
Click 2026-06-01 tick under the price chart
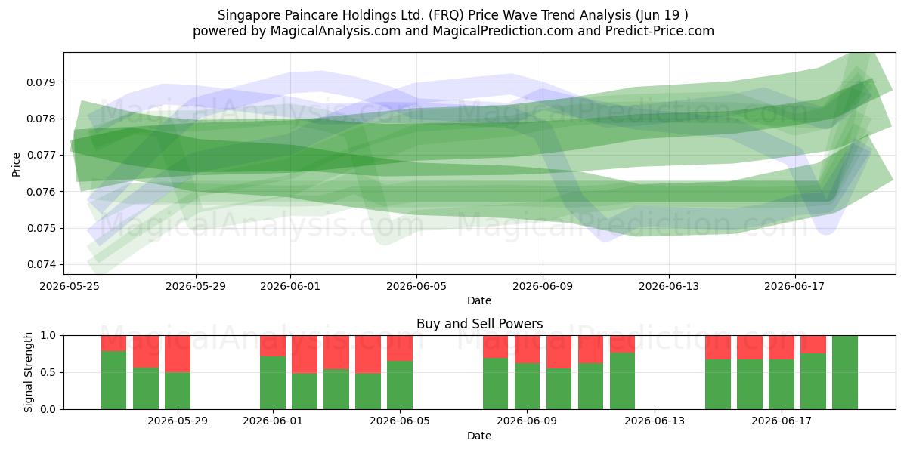pos(290,286)
